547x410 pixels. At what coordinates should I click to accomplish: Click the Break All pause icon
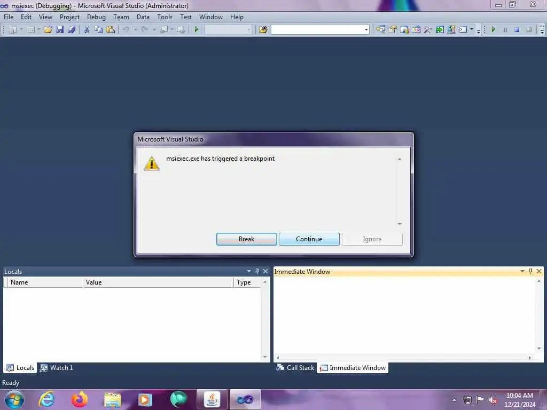(x=505, y=30)
